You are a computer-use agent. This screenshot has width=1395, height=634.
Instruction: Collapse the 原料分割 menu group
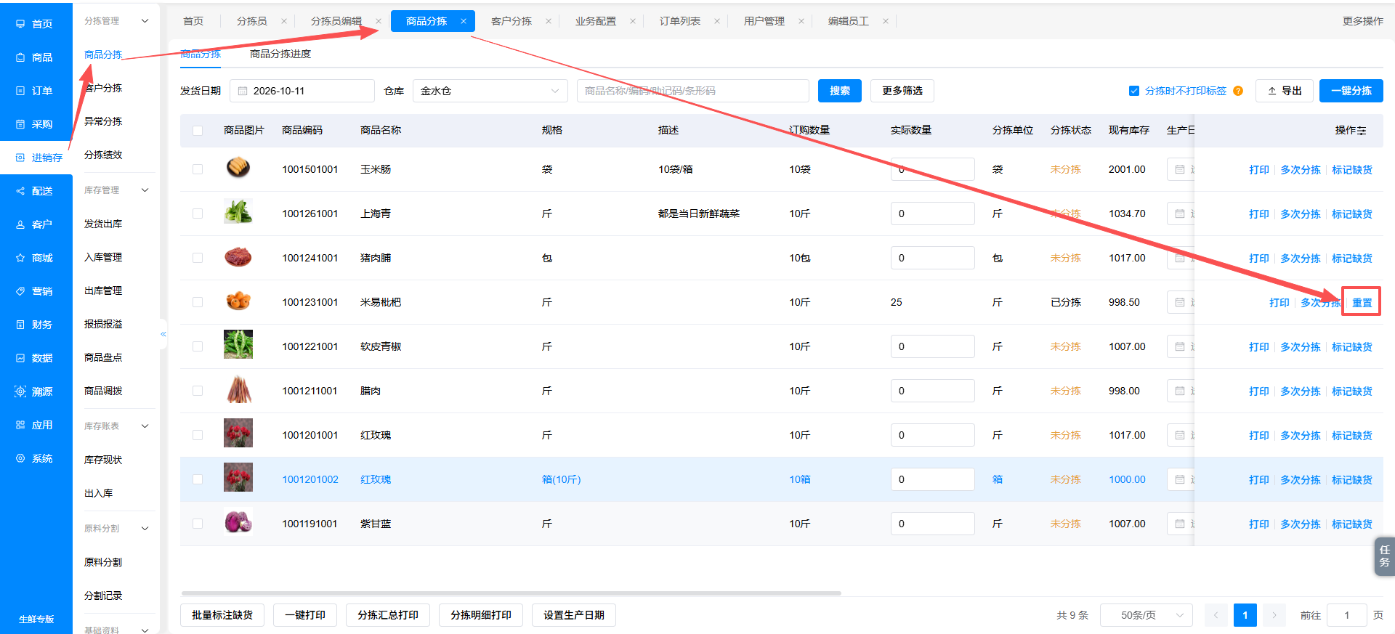click(x=145, y=529)
